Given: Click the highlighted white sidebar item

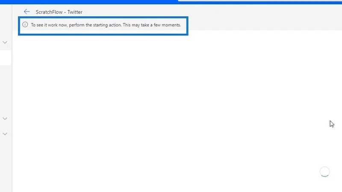Looking at the screenshot, I should click(6, 58).
